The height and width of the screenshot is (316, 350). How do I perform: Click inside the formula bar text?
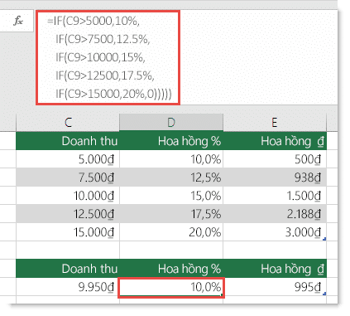click(108, 57)
